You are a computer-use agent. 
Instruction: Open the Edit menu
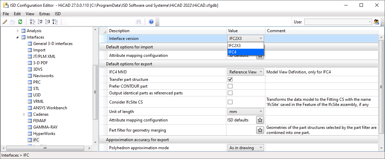pos(17,14)
